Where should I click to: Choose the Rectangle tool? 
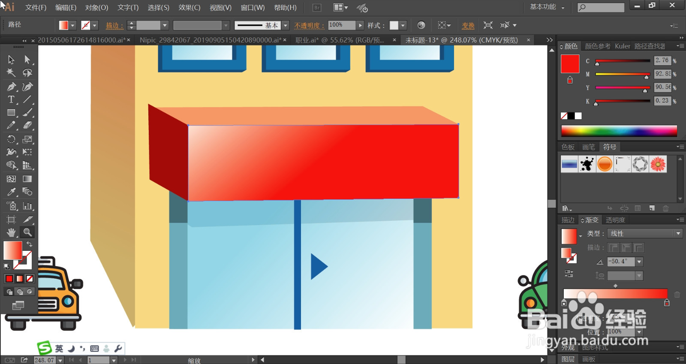[x=11, y=113]
